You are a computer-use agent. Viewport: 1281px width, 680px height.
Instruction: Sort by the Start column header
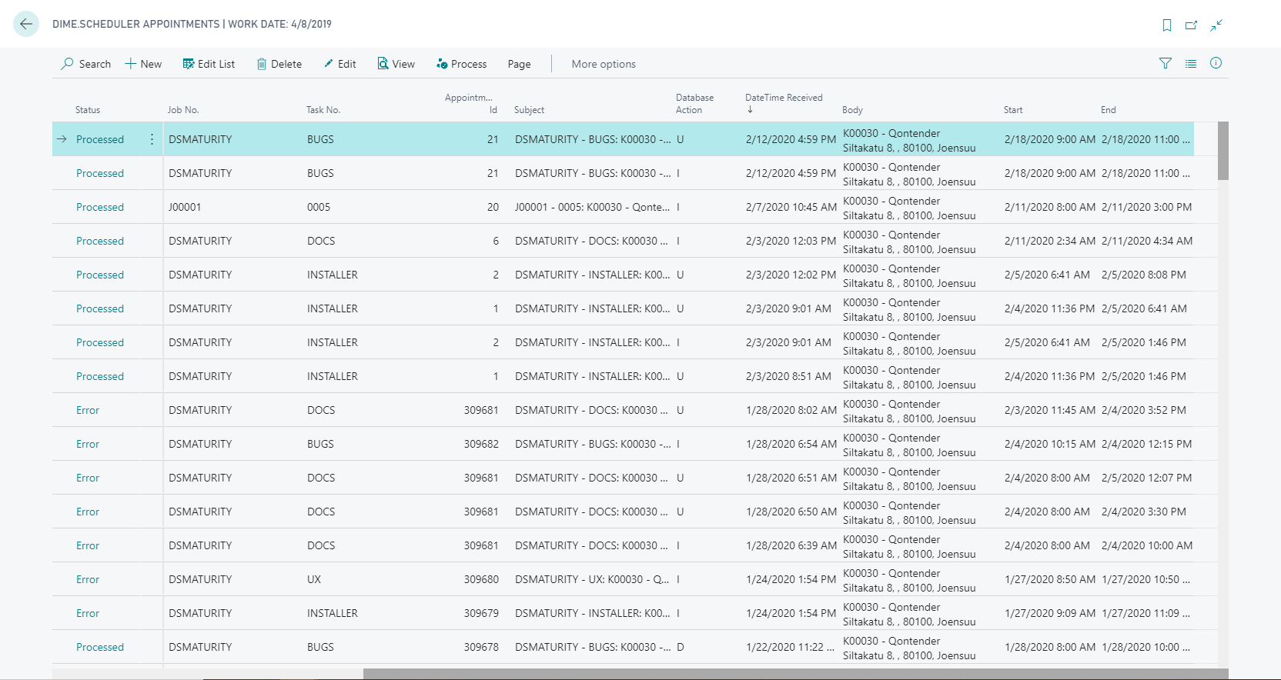pyautogui.click(x=1013, y=110)
